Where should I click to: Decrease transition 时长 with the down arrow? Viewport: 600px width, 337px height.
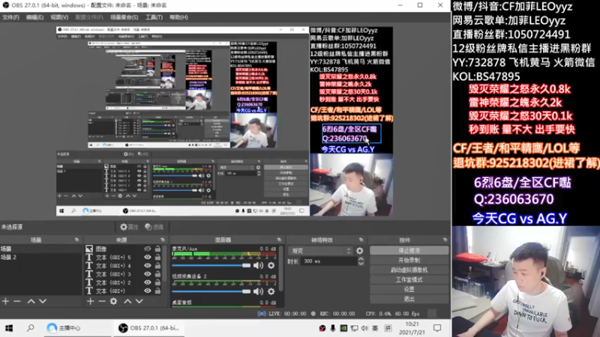tap(361, 264)
